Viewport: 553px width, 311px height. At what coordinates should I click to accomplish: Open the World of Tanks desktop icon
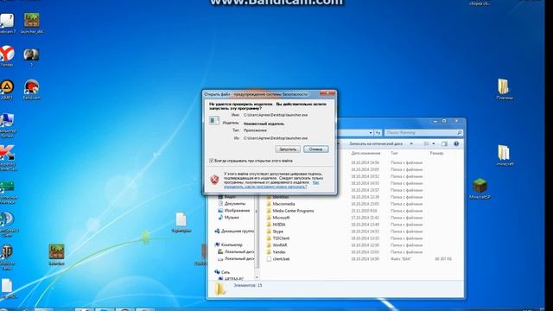7,257
